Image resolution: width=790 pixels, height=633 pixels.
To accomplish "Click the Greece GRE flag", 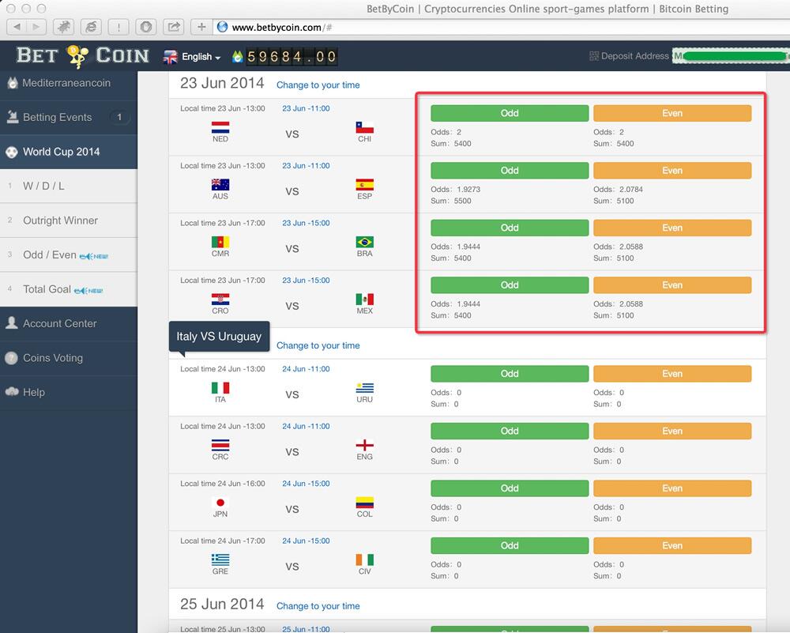I will (220, 560).
